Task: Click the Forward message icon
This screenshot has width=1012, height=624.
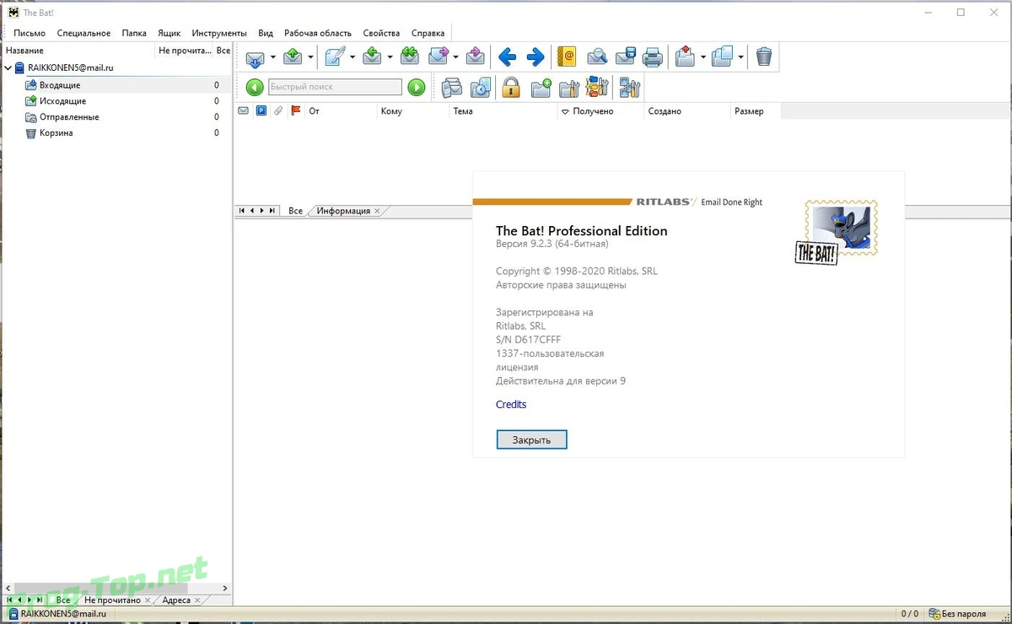Action: point(439,57)
